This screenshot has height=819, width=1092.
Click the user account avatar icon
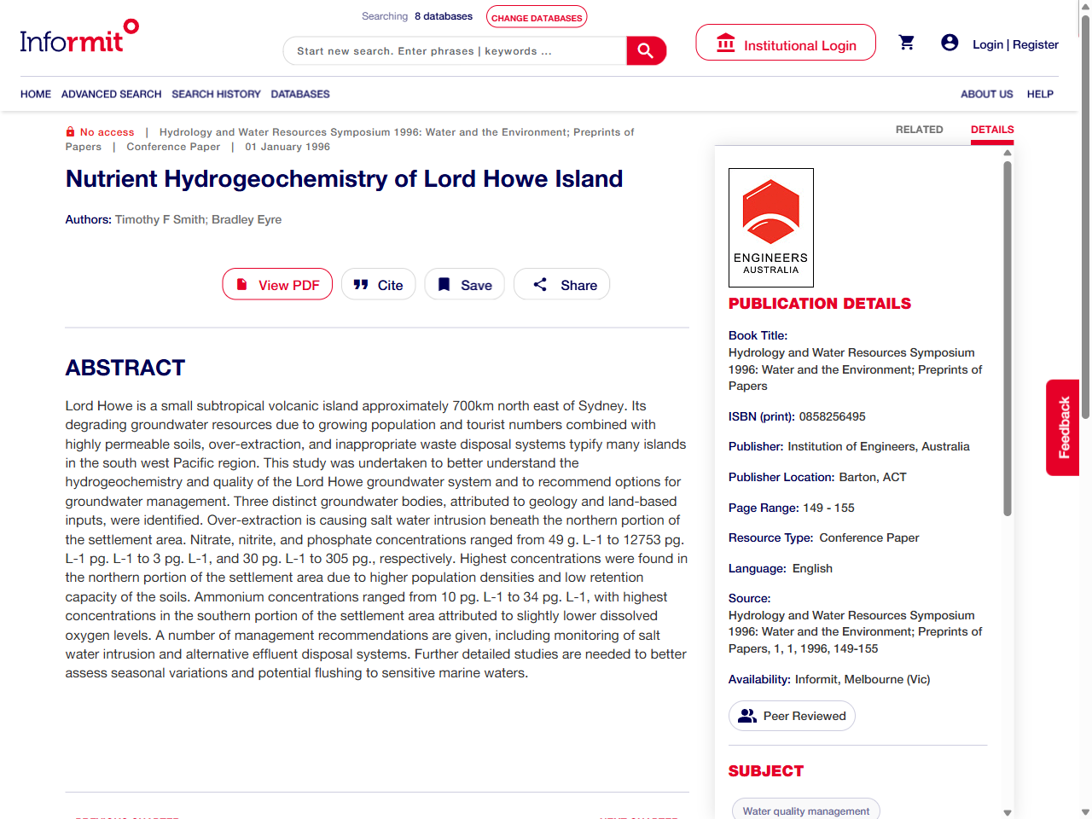click(x=950, y=43)
